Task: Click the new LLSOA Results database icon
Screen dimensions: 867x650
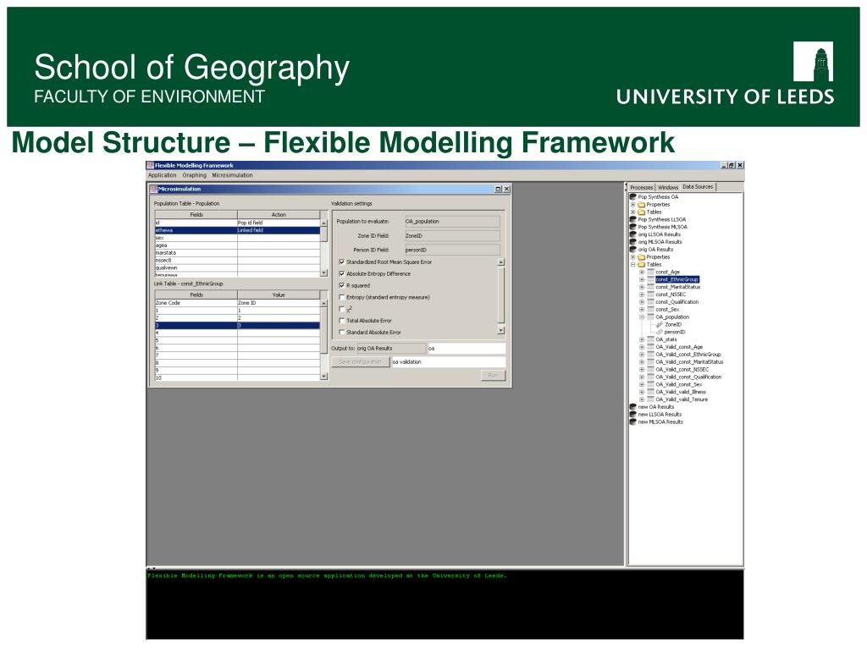Action: point(633,414)
